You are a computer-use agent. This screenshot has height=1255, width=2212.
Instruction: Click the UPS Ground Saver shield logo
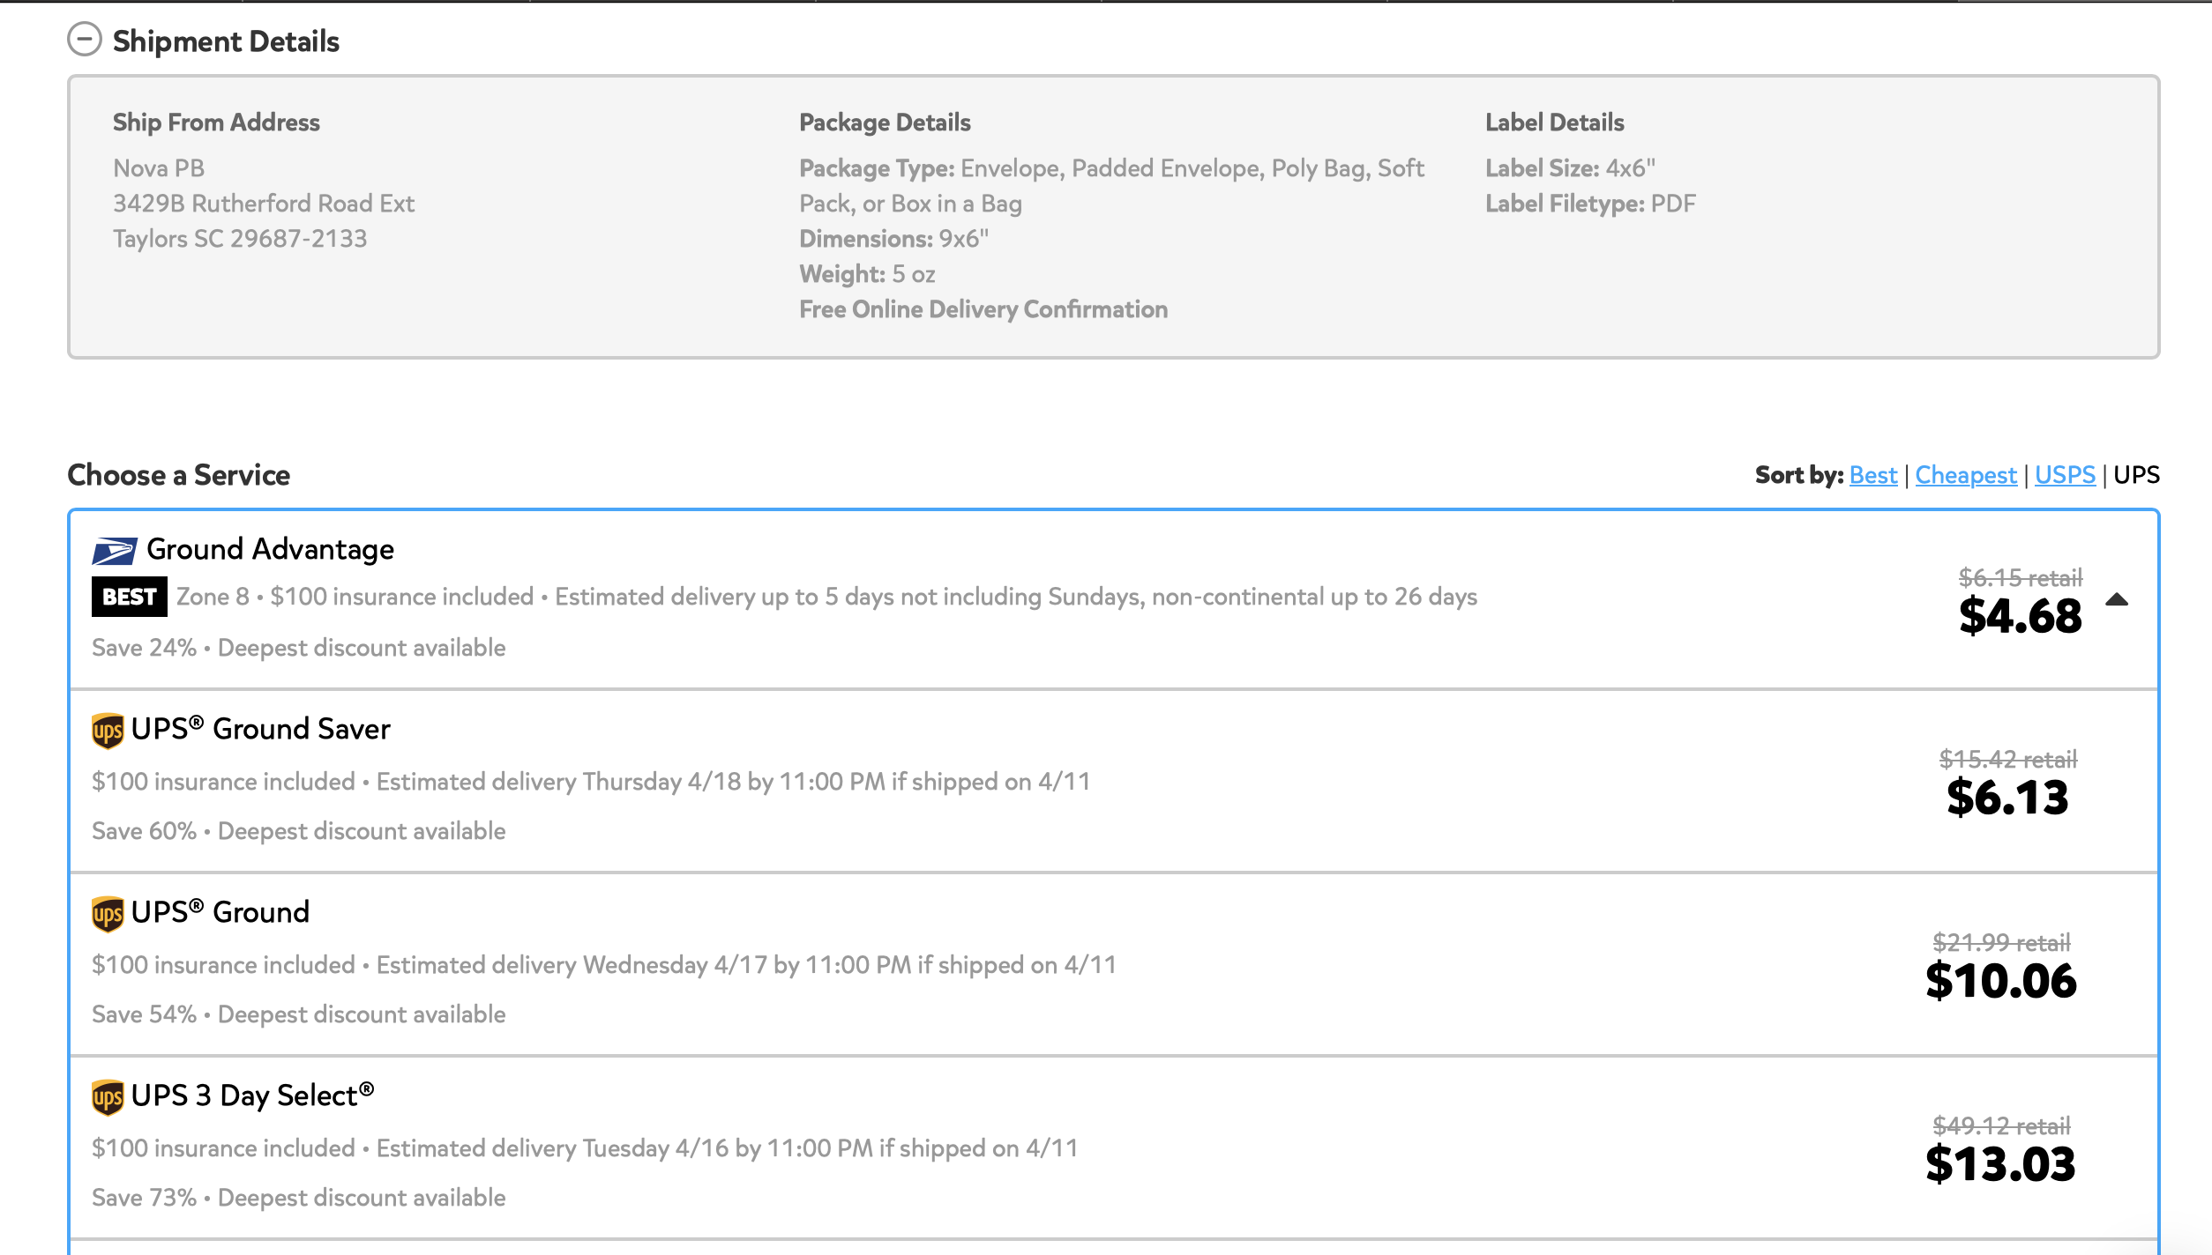(108, 731)
